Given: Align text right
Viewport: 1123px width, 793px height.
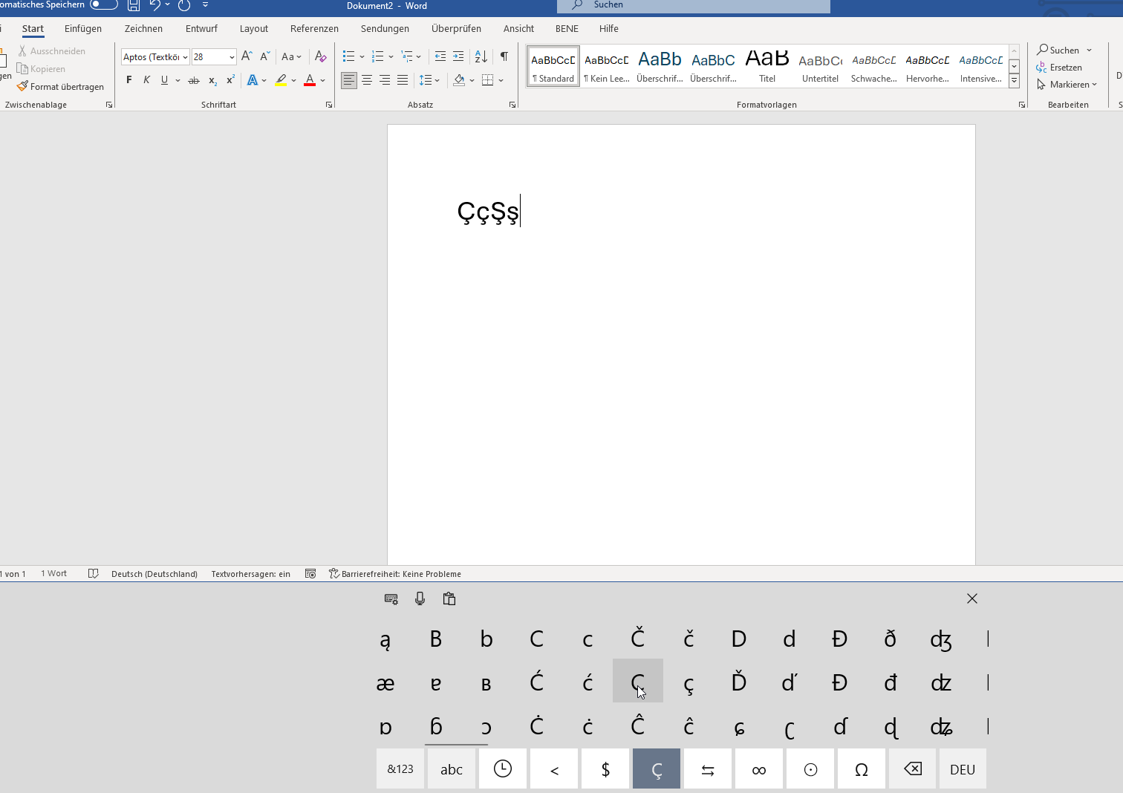Looking at the screenshot, I should [385, 80].
